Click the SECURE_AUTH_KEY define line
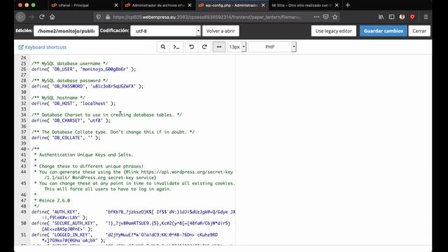This screenshot has width=448, height=252. [131, 226]
